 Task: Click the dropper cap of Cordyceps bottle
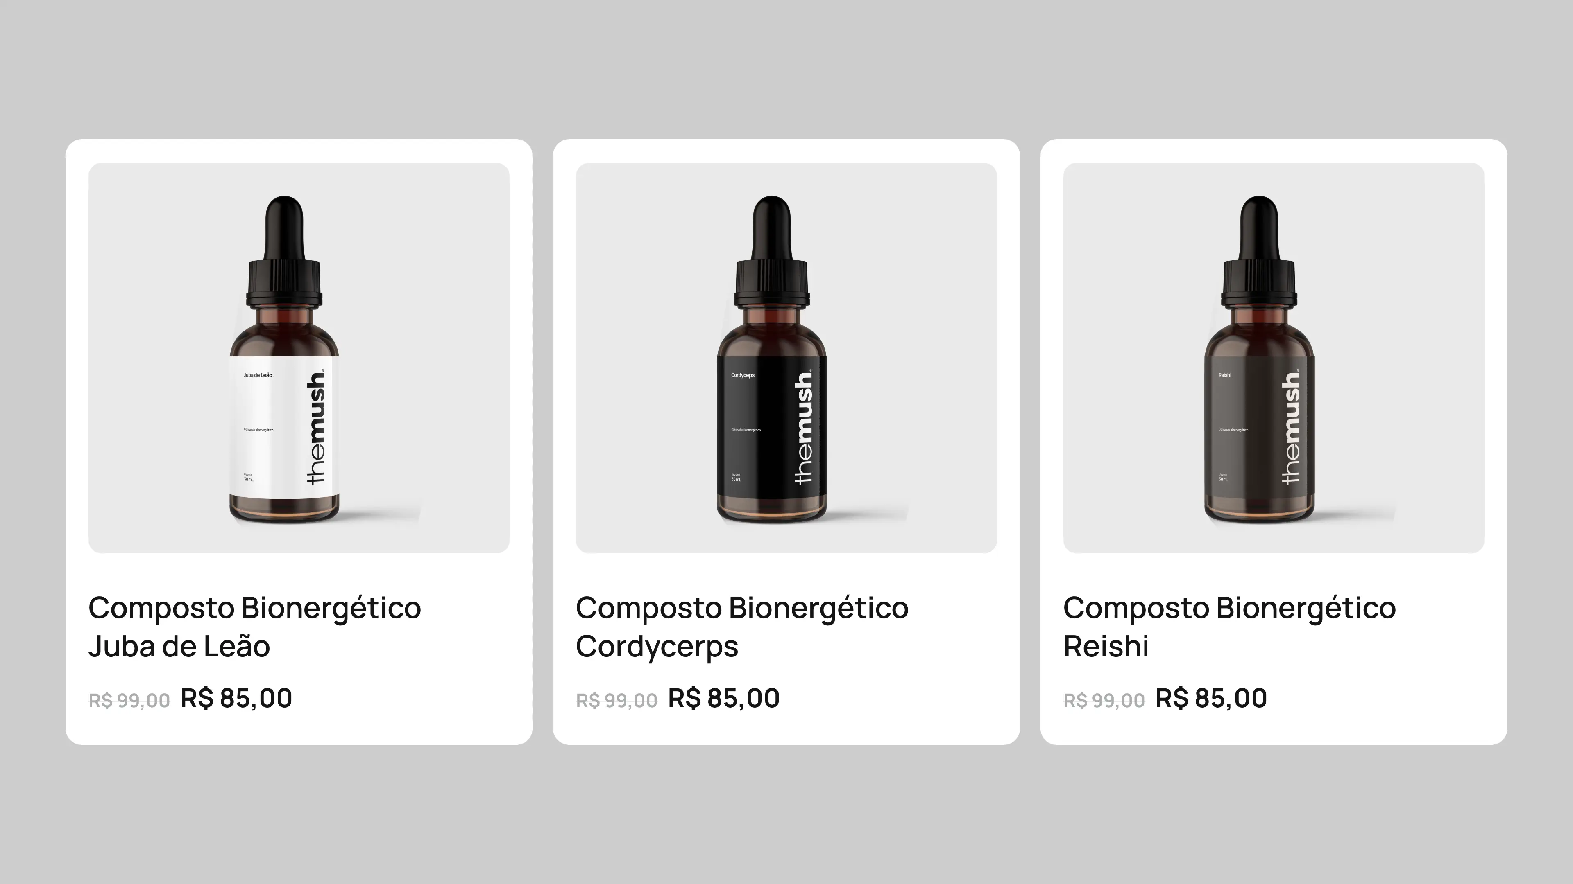tap(771, 251)
